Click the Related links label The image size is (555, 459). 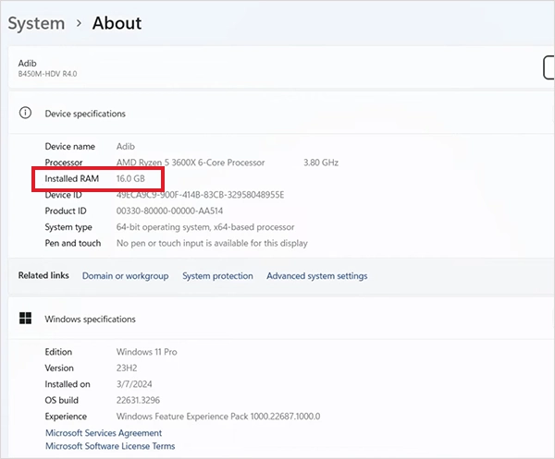(x=43, y=275)
